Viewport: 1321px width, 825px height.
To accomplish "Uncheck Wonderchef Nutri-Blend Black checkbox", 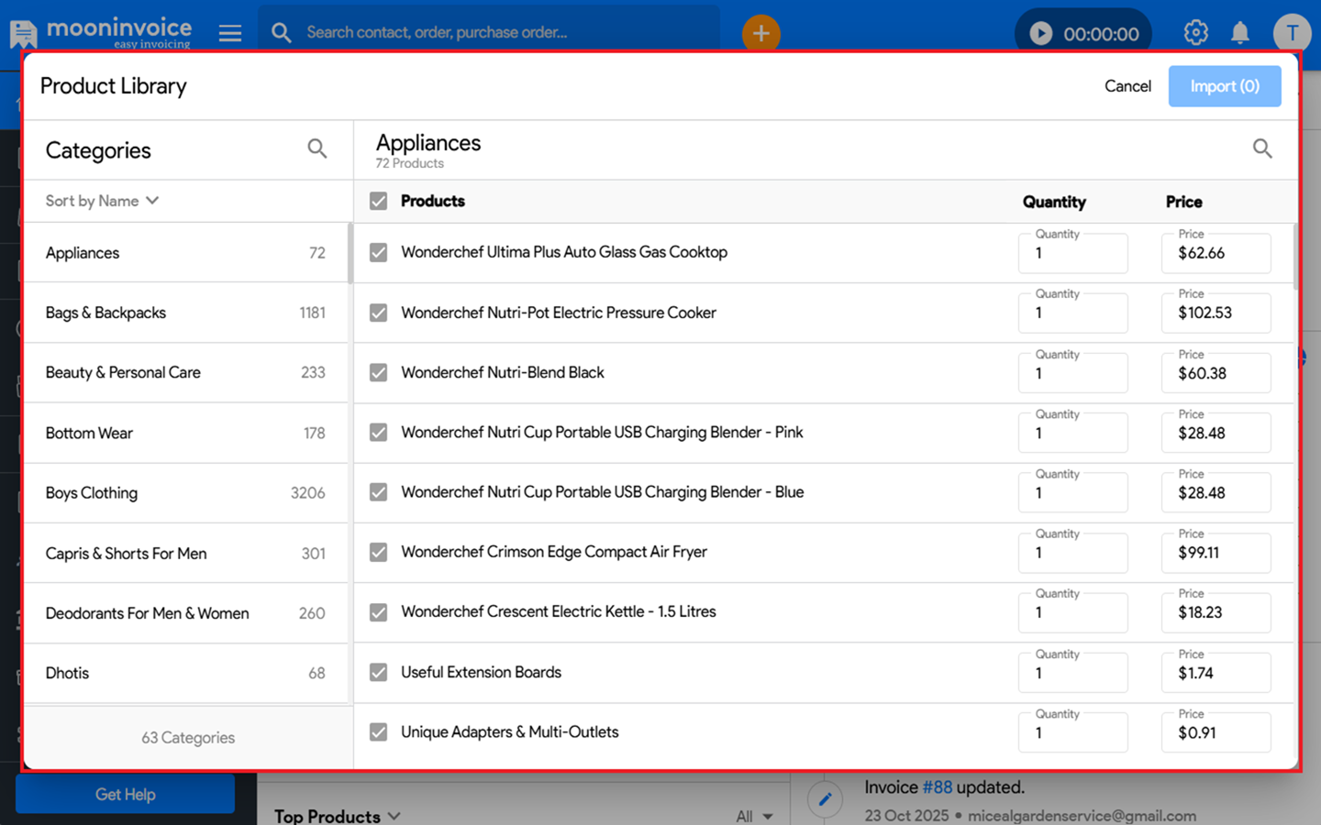I will click(378, 372).
